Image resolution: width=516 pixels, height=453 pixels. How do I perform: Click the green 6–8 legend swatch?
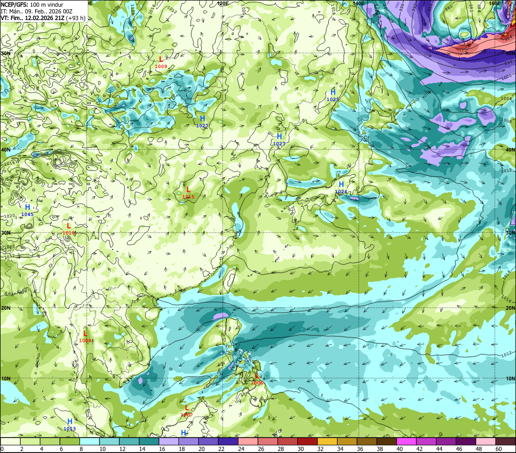[x=70, y=441]
